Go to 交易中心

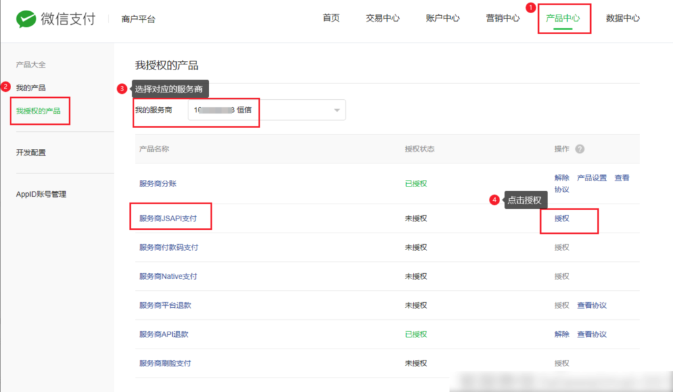point(383,18)
